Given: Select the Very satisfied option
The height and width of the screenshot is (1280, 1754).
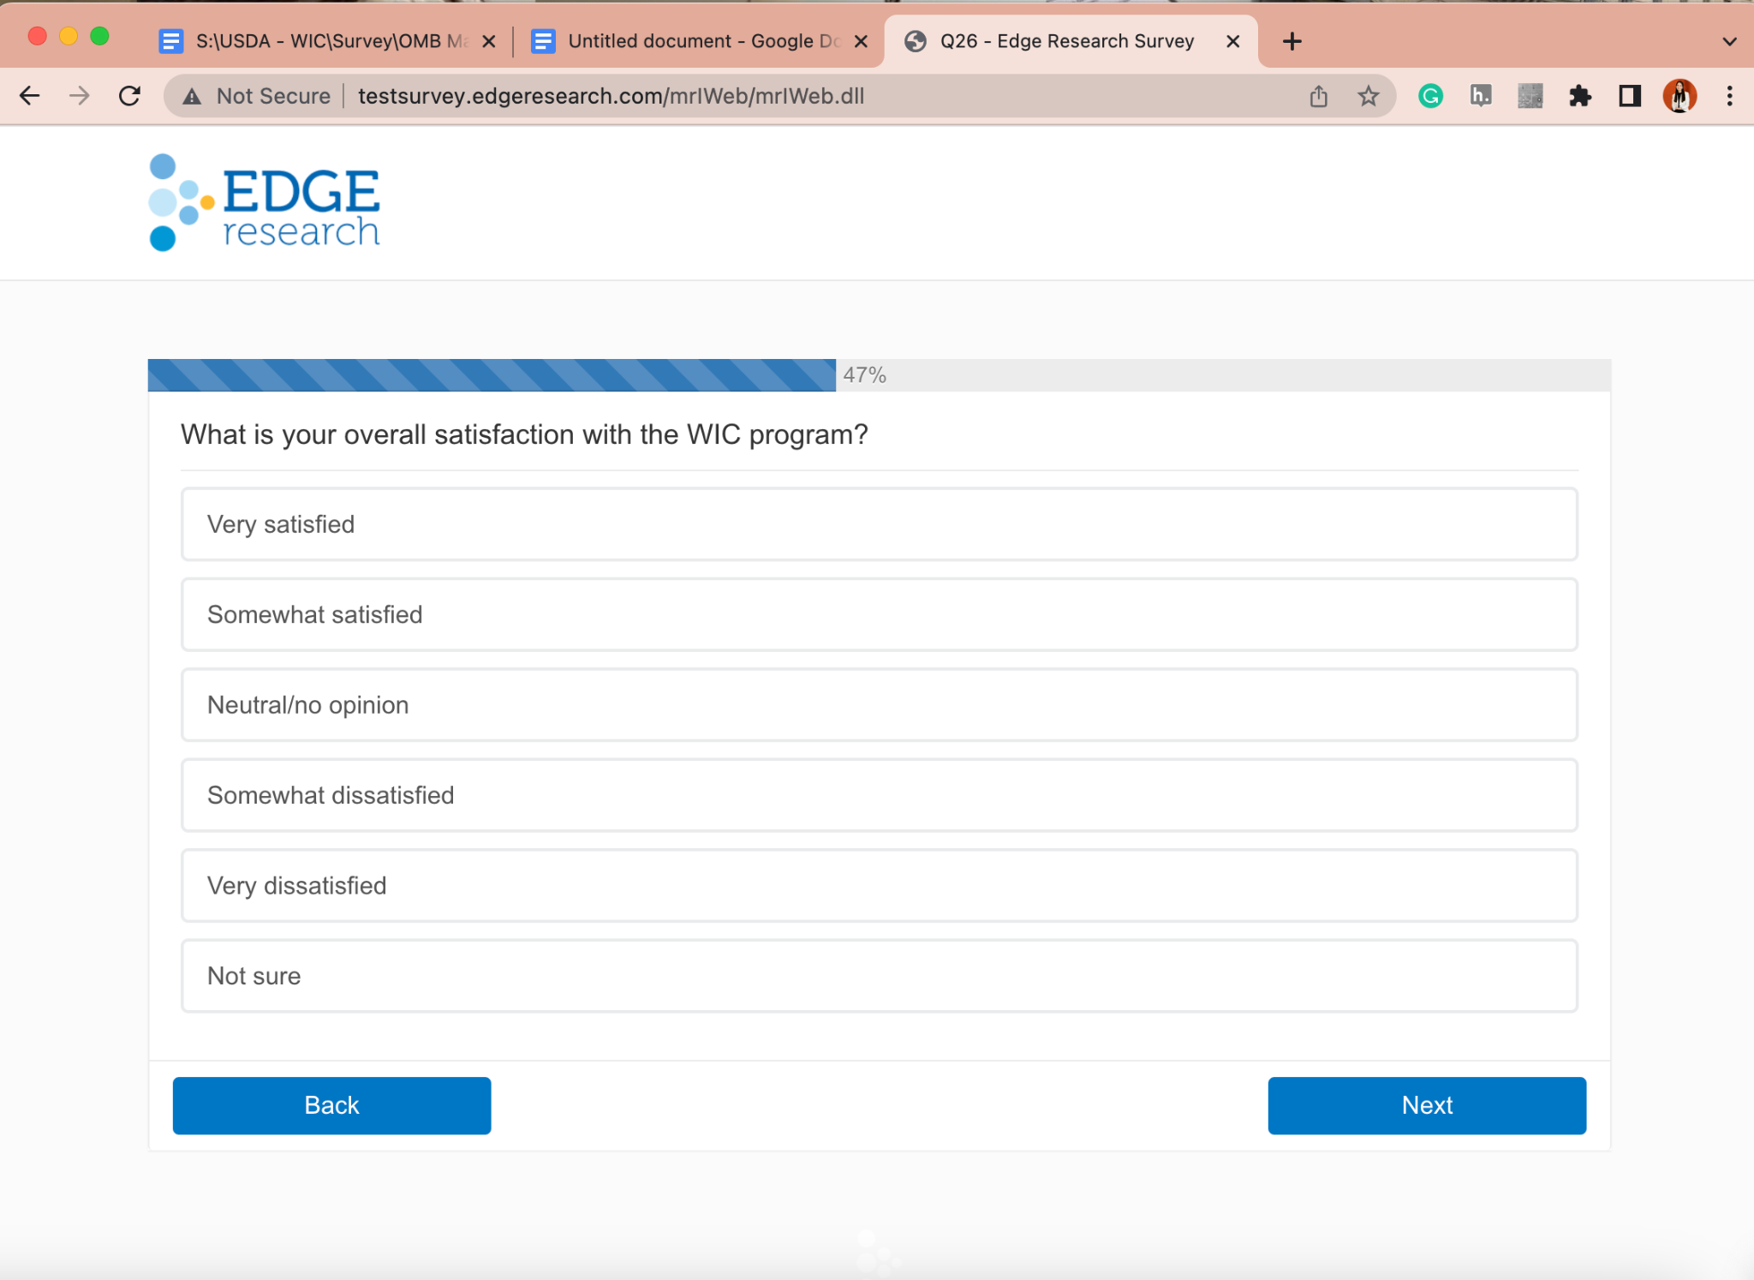Looking at the screenshot, I should [x=879, y=524].
